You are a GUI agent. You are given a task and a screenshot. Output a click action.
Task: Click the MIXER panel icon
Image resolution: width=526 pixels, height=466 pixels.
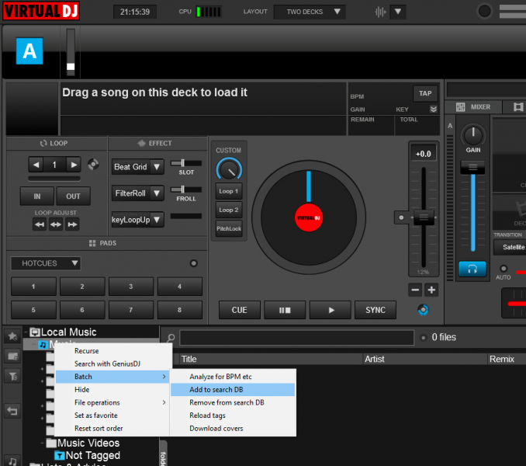(x=460, y=107)
